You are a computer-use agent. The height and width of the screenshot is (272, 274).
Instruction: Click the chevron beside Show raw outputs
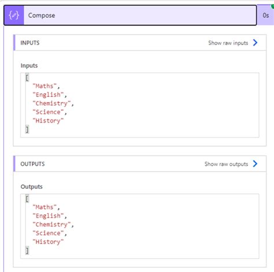255,164
